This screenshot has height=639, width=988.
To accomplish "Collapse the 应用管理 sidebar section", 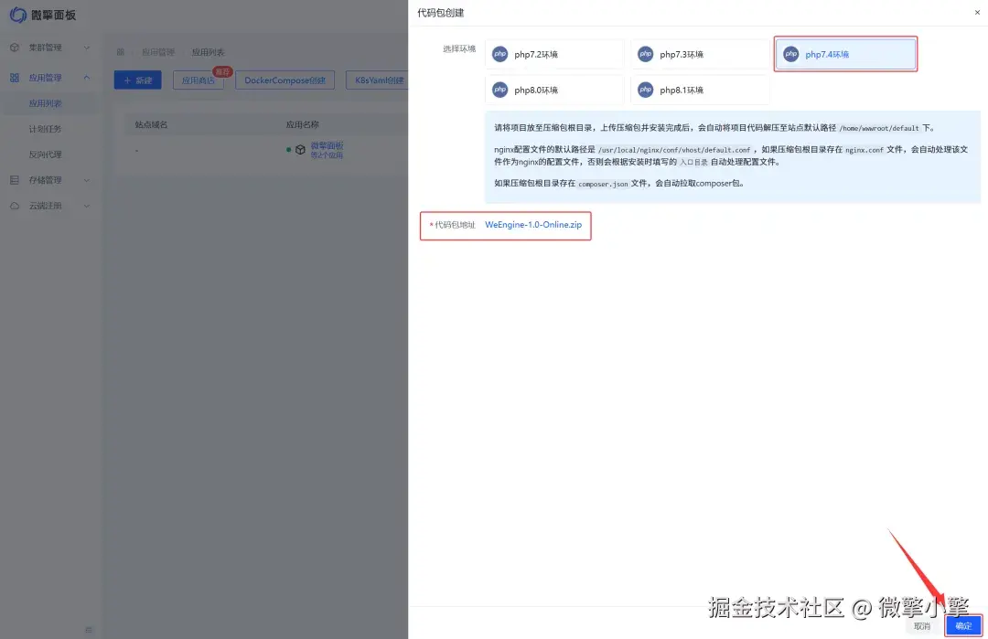I will tap(46, 76).
